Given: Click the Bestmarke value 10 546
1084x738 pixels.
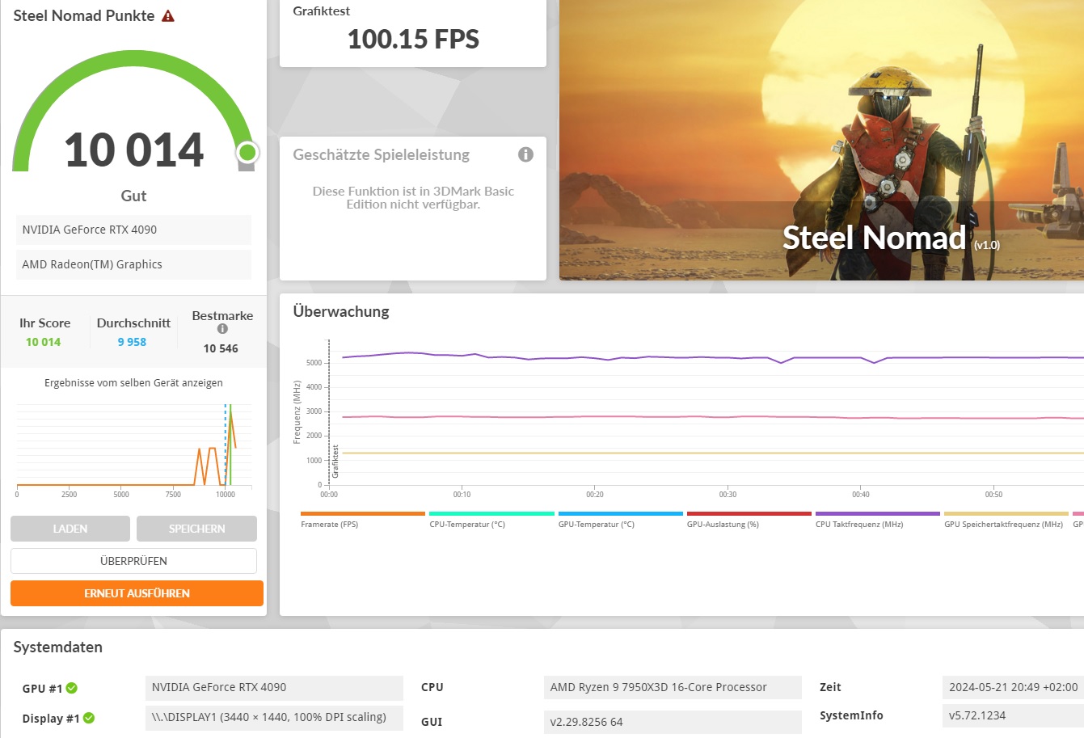Looking at the screenshot, I should click(x=221, y=348).
